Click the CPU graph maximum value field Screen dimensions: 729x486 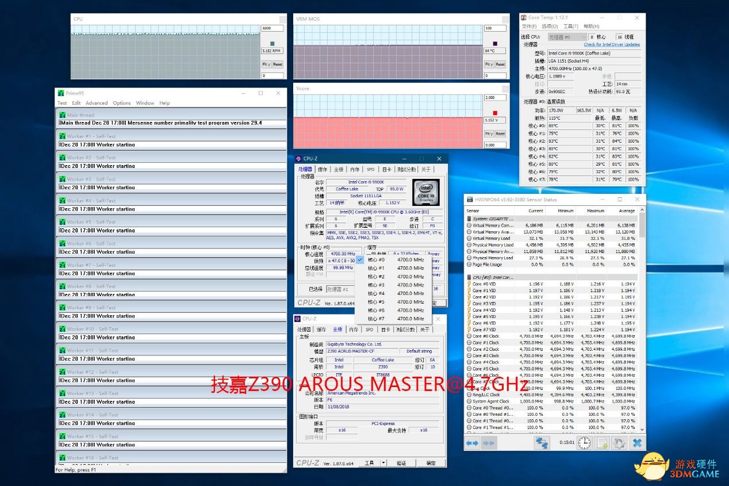(x=273, y=28)
